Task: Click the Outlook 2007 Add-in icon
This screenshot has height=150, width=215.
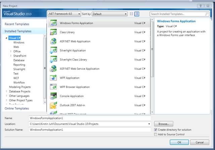Action: (53, 105)
